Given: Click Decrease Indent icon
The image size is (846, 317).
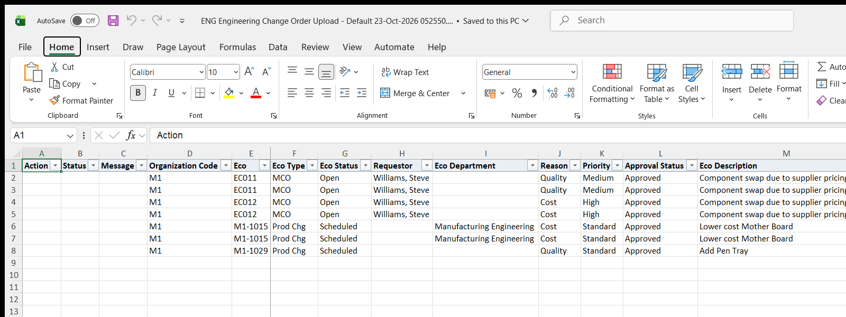Looking at the screenshot, I should pyautogui.click(x=345, y=93).
